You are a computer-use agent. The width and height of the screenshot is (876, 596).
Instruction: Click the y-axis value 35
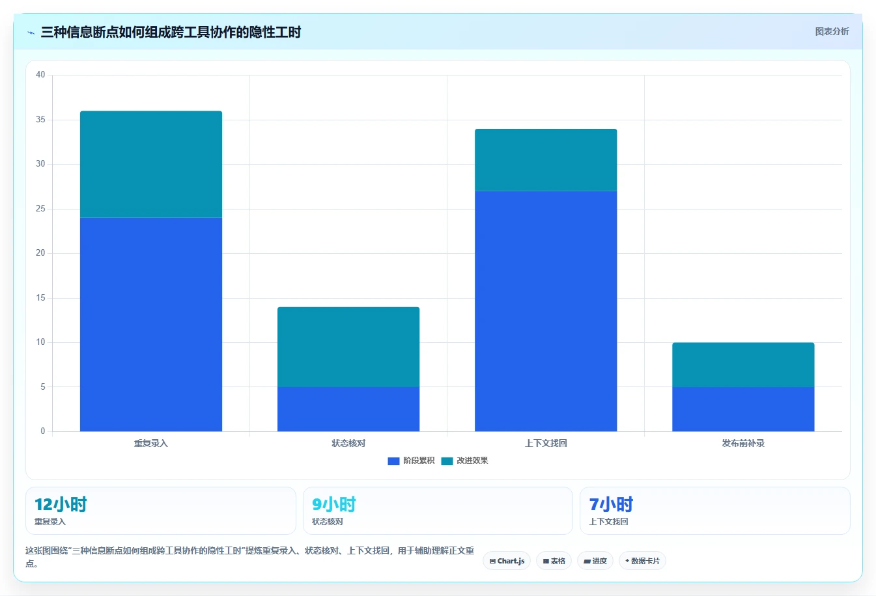tap(40, 120)
